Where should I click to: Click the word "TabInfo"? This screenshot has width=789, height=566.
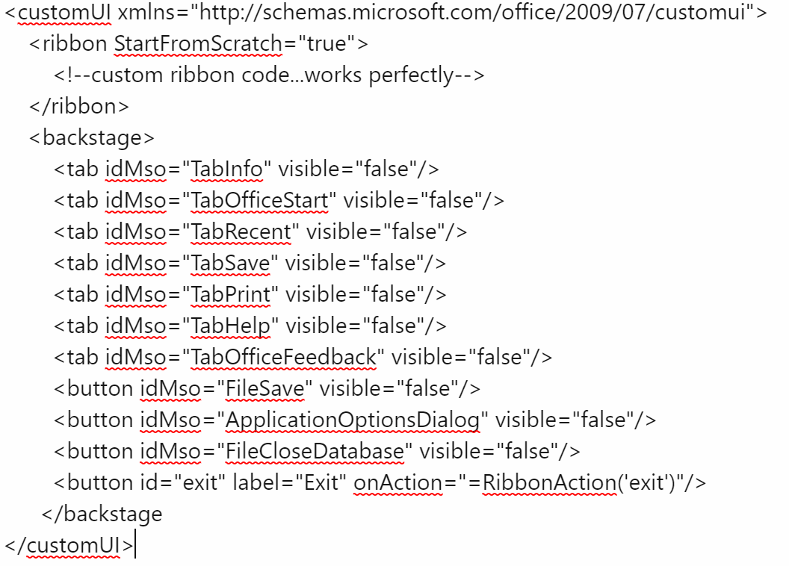click(227, 170)
